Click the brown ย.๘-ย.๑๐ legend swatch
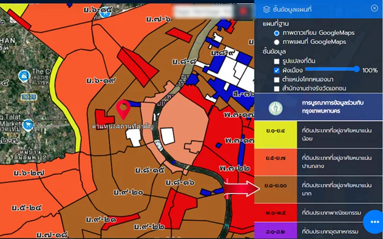Viewport: 383px width, 239px height. pyautogui.click(x=276, y=189)
